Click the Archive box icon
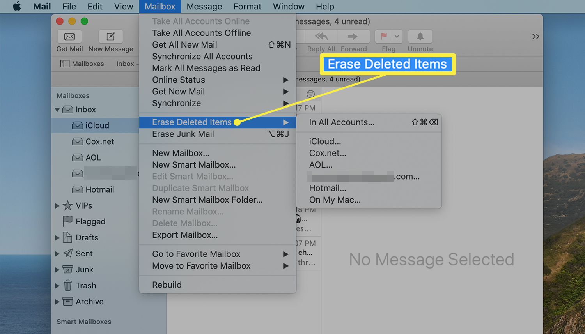 click(x=67, y=301)
